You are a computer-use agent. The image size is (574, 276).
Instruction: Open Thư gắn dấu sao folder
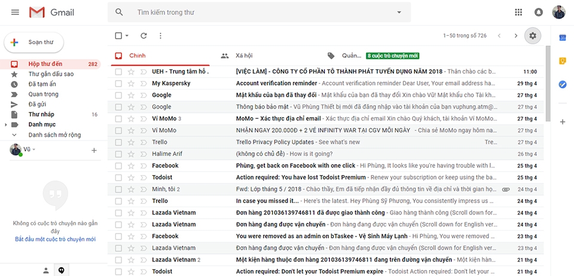point(50,74)
